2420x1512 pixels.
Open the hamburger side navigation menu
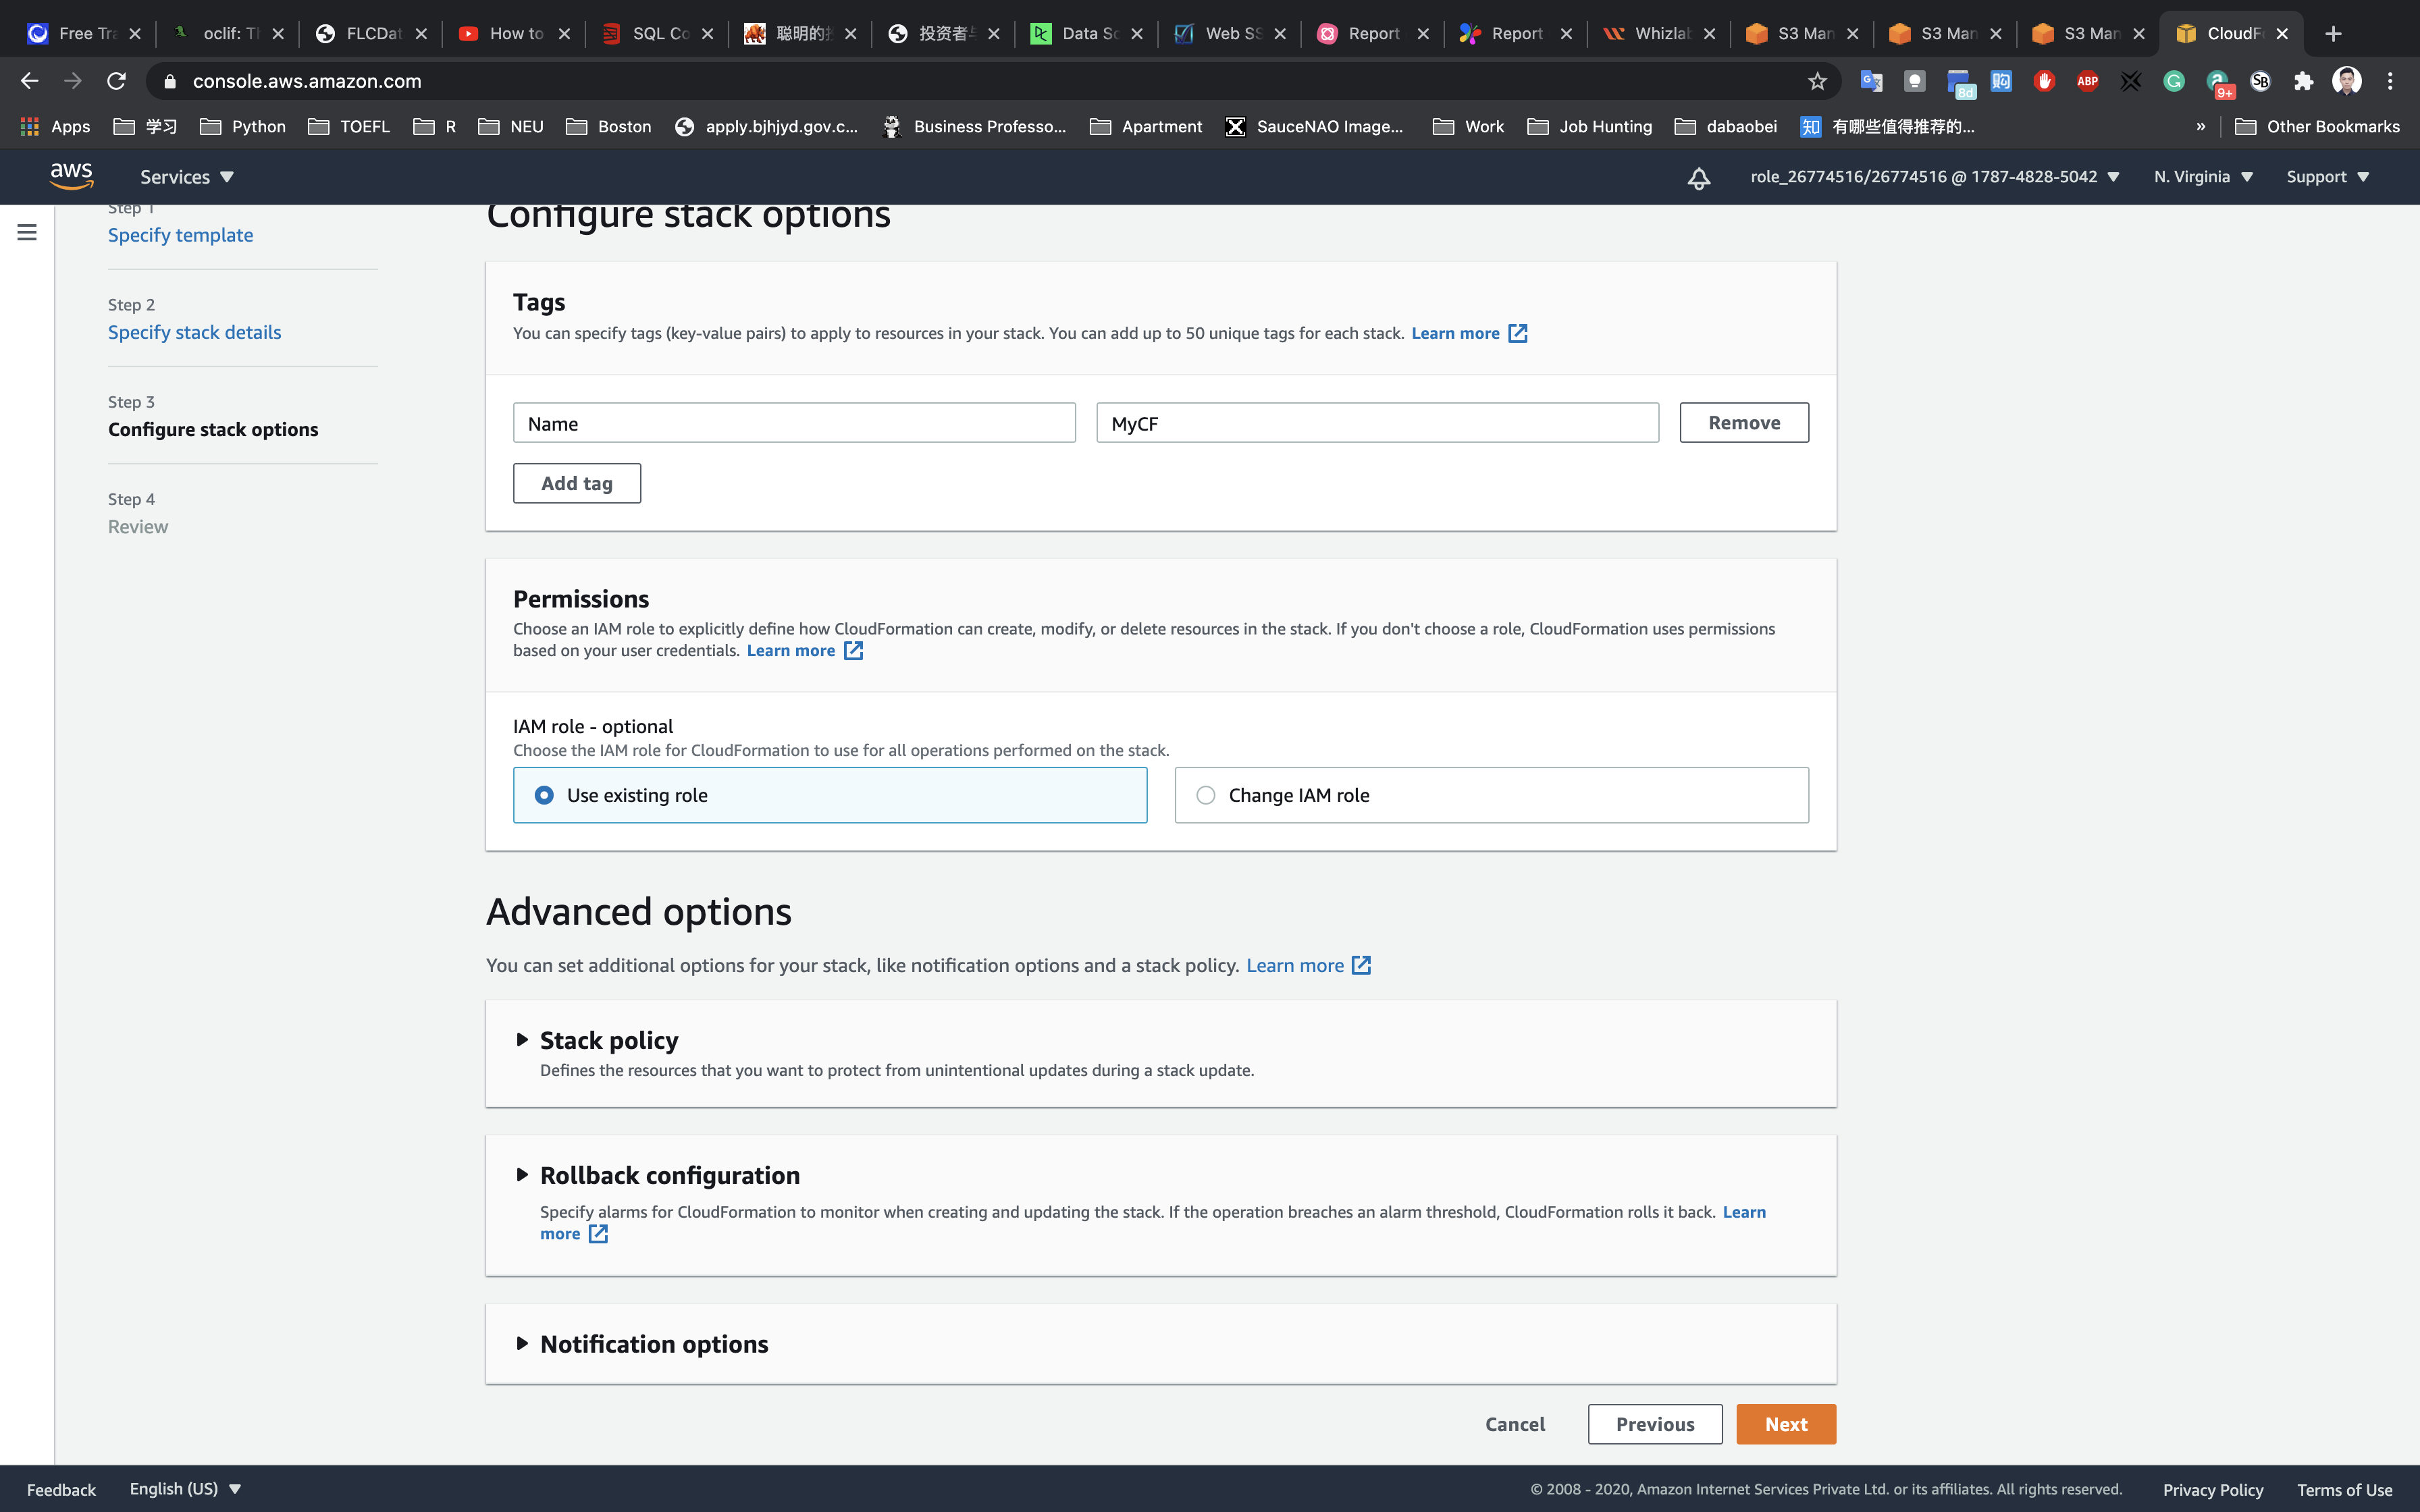pos(27,232)
